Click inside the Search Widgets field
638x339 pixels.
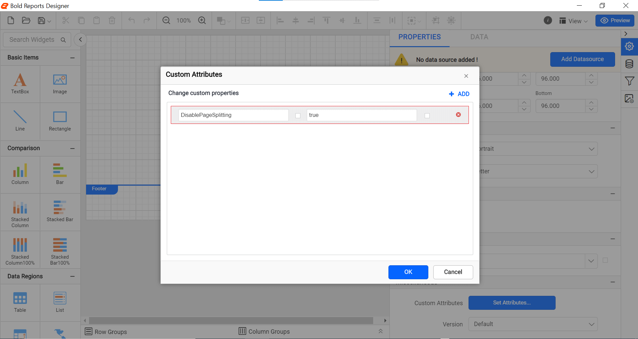click(33, 40)
